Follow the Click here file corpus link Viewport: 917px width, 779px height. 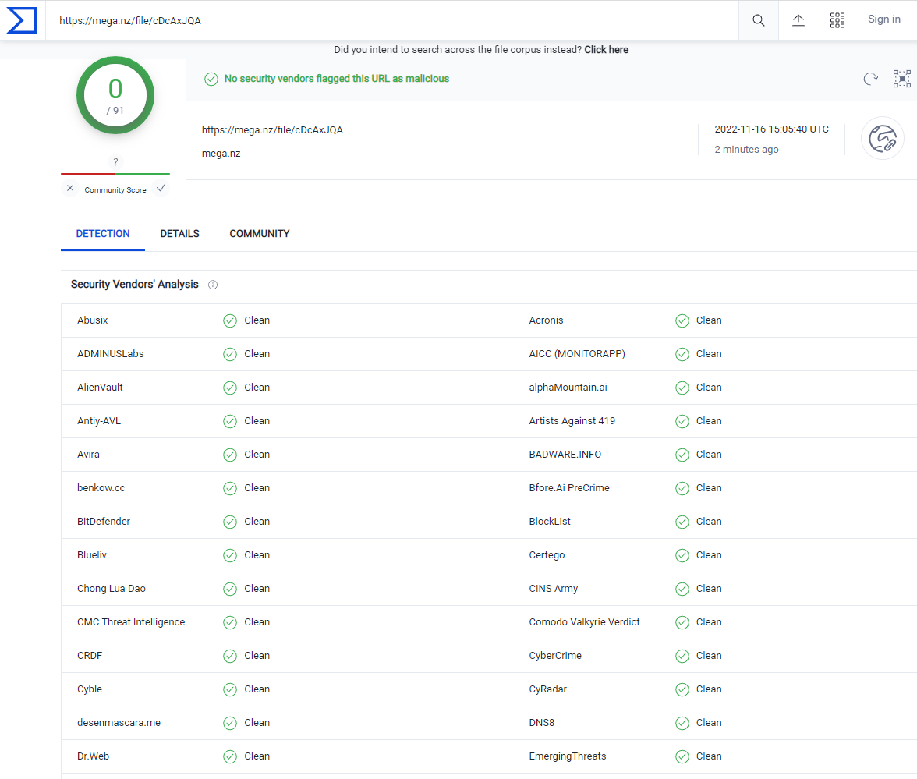607,50
